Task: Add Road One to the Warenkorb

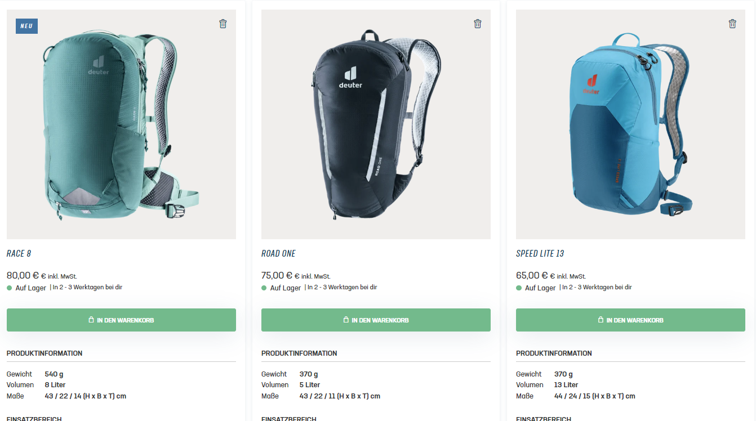Action: pos(376,320)
